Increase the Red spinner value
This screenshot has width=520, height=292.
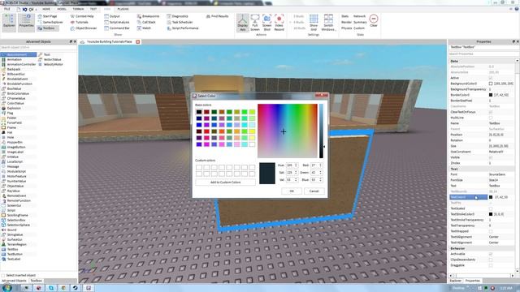click(x=321, y=164)
